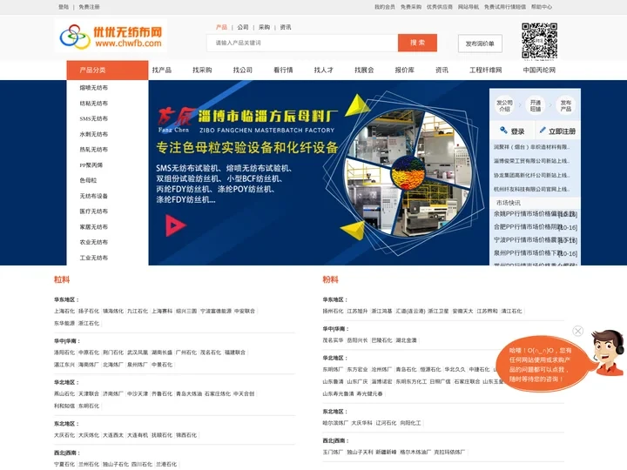Click 广州石化 under 粒料 华中|华南
Image resolution: width=627 pixels, height=470 pixels.
186,352
